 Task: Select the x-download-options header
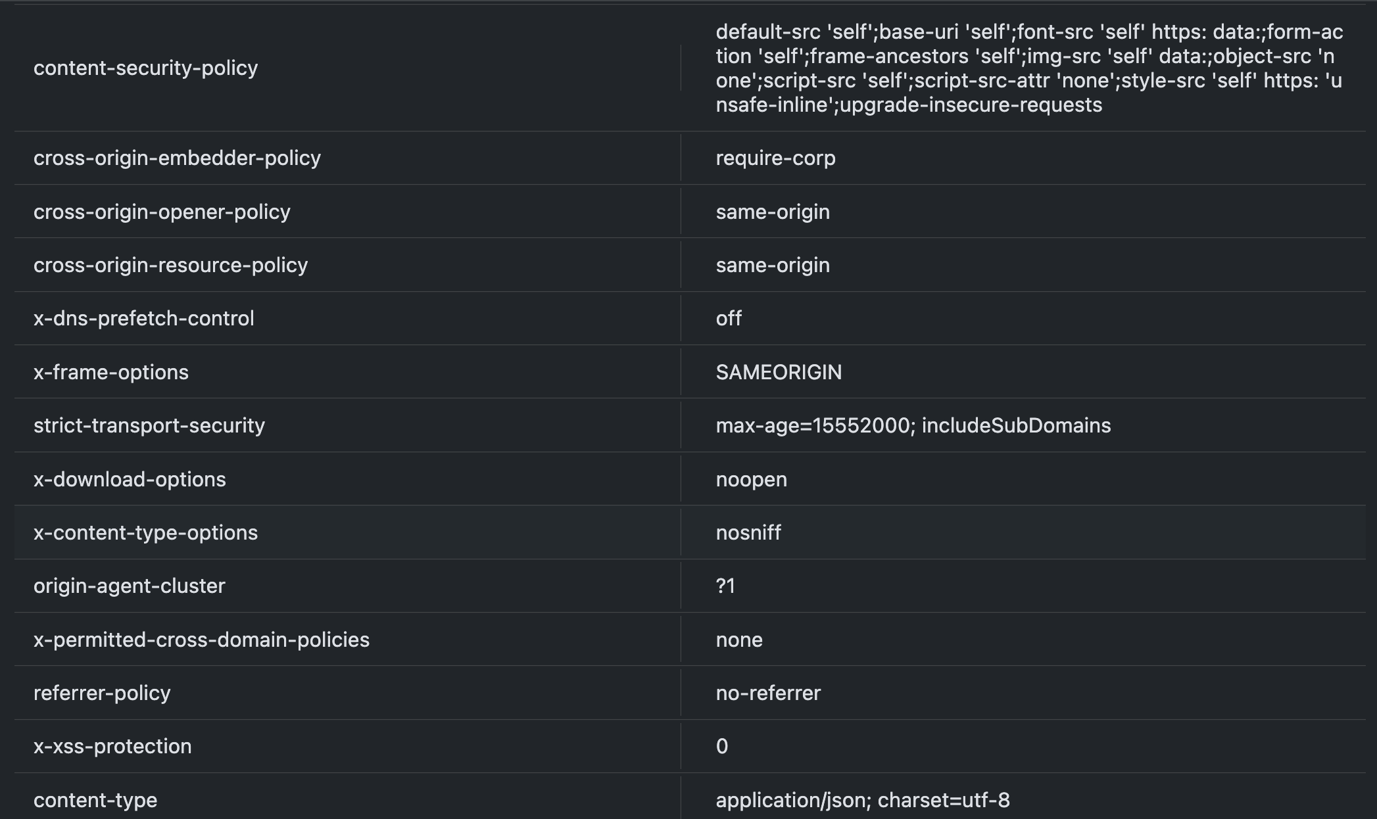tap(130, 479)
